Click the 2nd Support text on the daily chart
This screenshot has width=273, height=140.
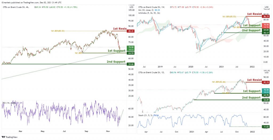point(251,98)
